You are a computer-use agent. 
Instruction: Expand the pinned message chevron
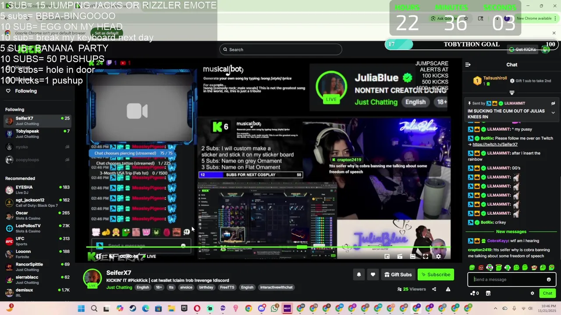point(553,113)
